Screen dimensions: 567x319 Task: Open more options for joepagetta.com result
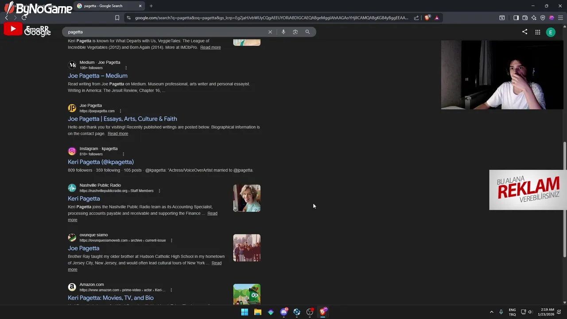[120, 111]
